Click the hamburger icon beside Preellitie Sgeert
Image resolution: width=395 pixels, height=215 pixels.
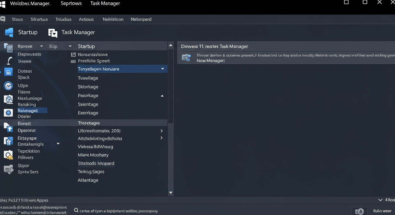pyautogui.click(x=73, y=61)
